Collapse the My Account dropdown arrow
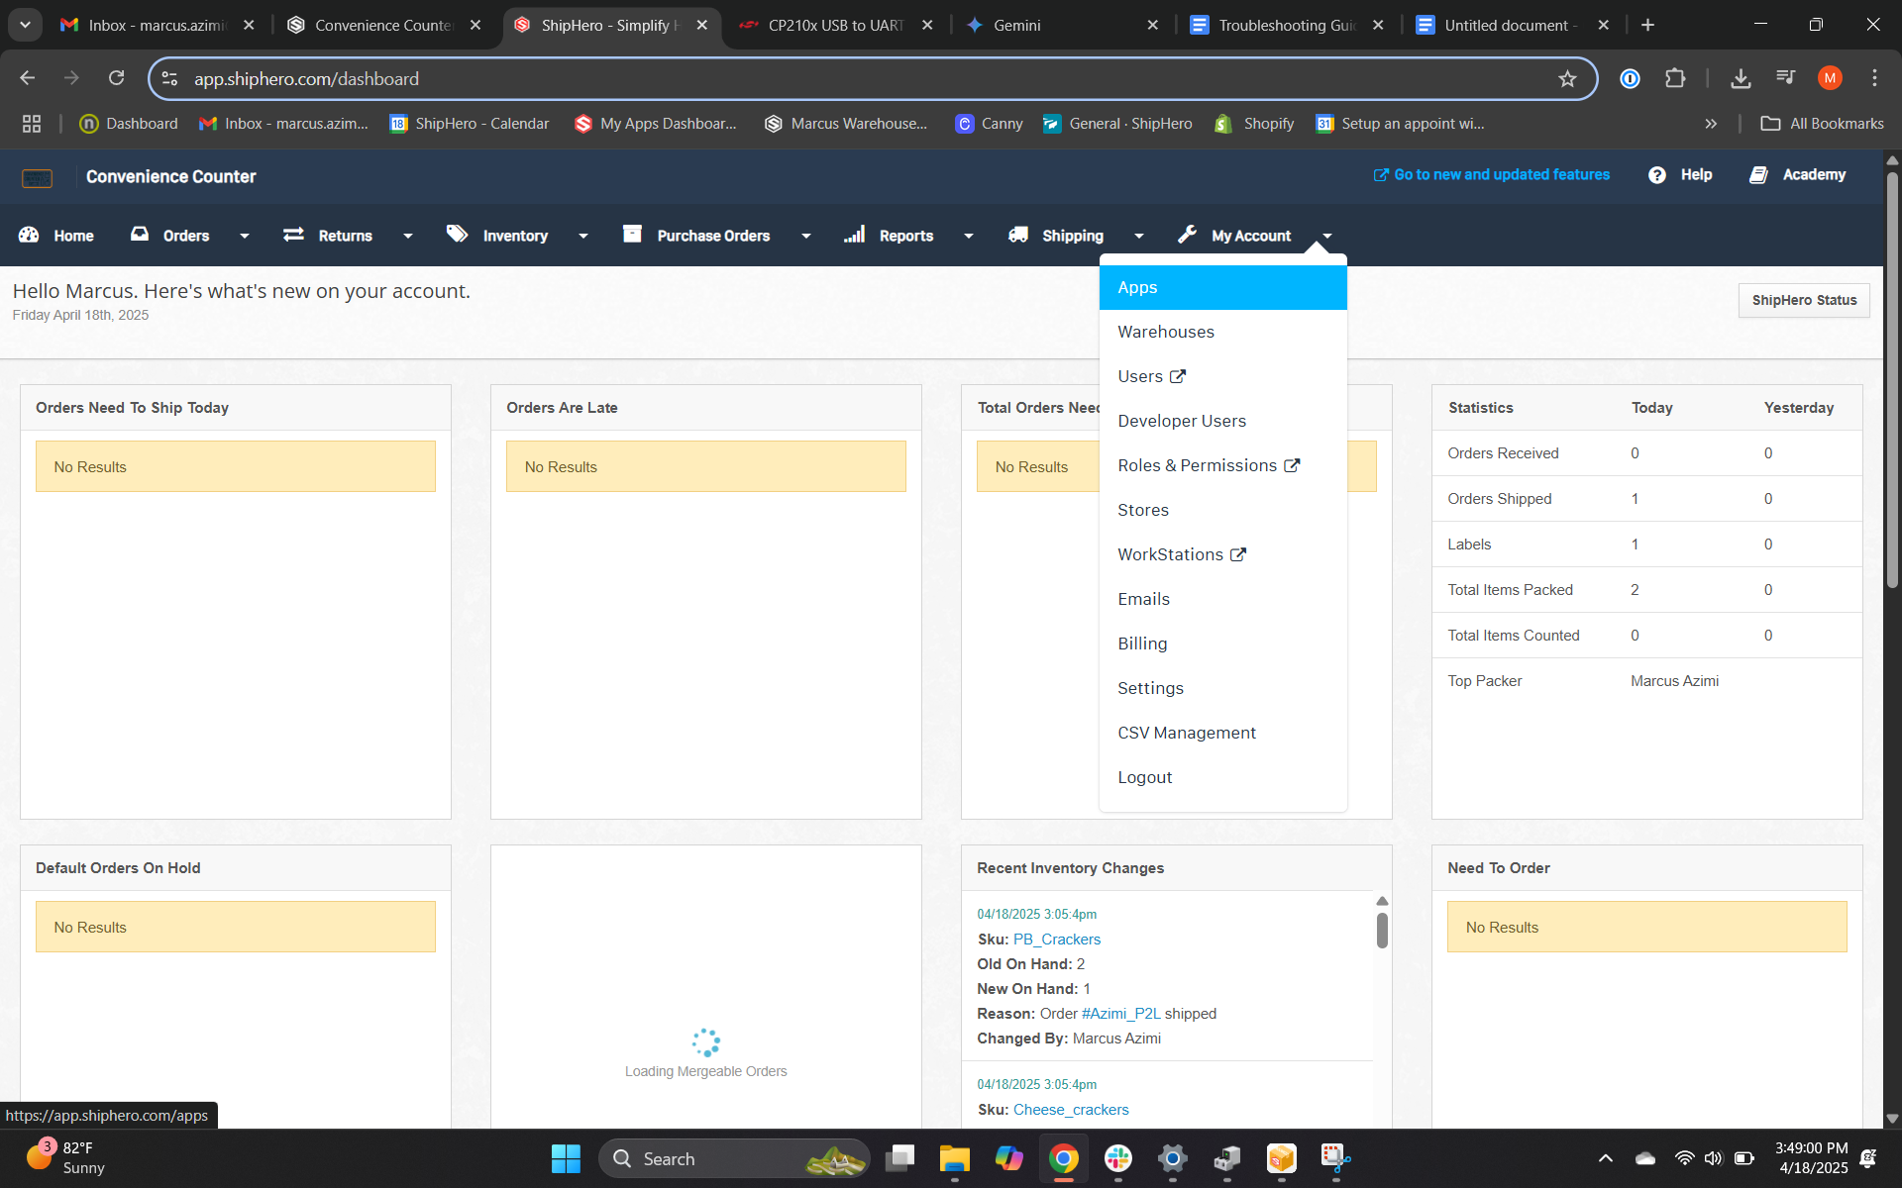This screenshot has width=1902, height=1188. 1326,236
